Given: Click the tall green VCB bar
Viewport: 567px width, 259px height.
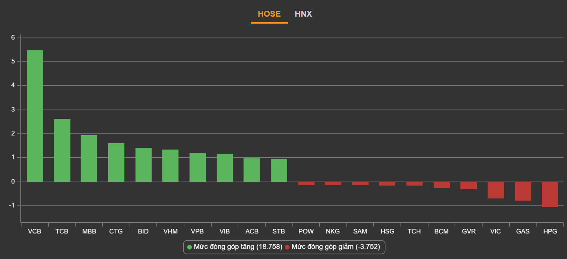Looking at the screenshot, I should (x=35, y=116).
